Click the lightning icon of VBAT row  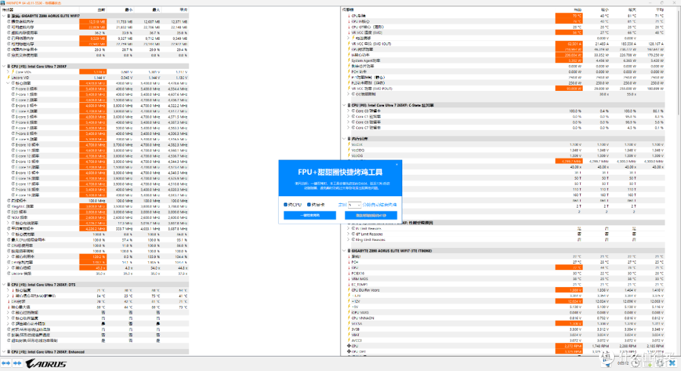[x=349, y=335]
